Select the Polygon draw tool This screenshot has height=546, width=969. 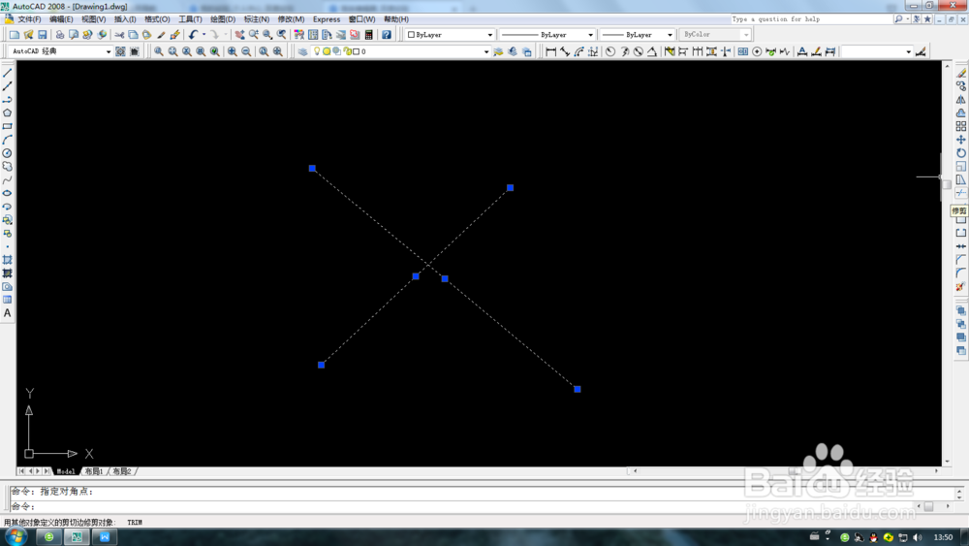(x=8, y=113)
